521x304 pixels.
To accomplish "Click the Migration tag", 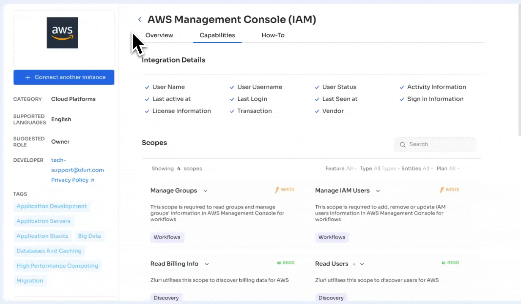I will [x=30, y=280].
